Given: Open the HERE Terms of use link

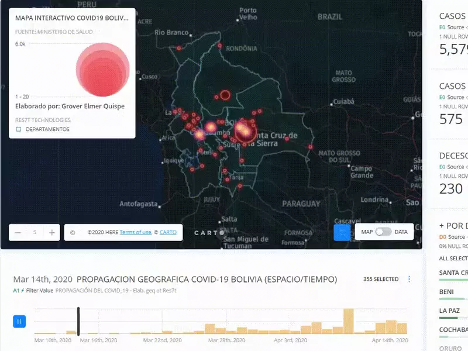Looking at the screenshot, I should click(x=136, y=232).
